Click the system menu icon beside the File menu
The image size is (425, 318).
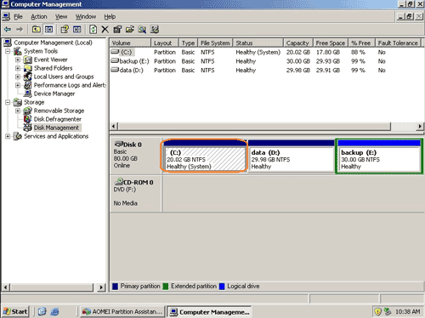click(6, 17)
